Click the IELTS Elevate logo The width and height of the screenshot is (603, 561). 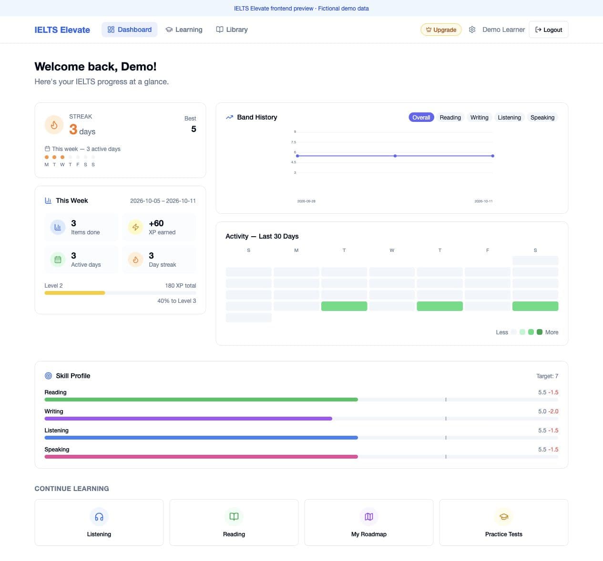pos(62,30)
